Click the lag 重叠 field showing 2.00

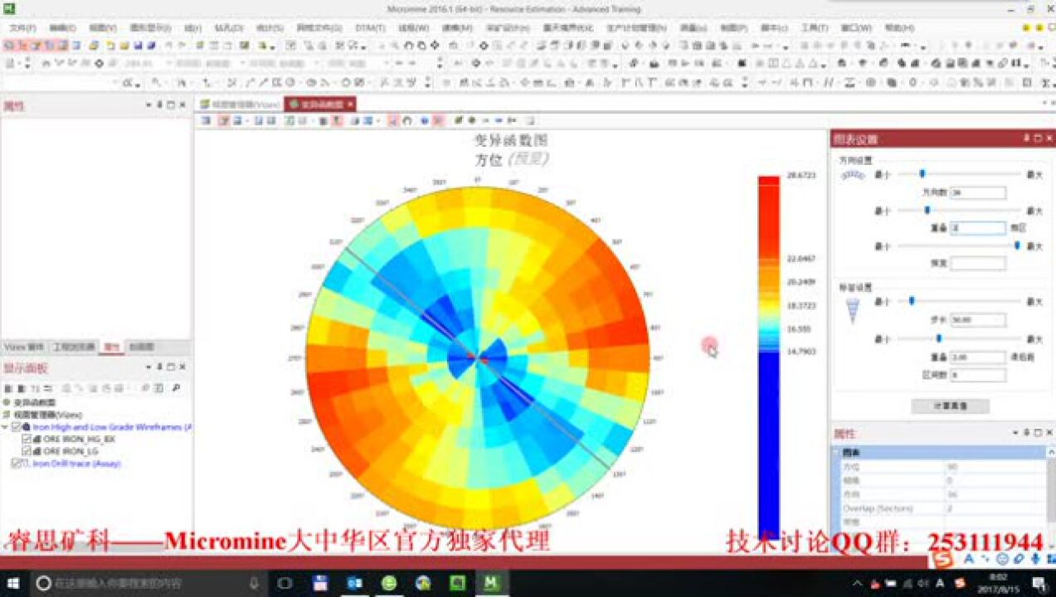977,357
